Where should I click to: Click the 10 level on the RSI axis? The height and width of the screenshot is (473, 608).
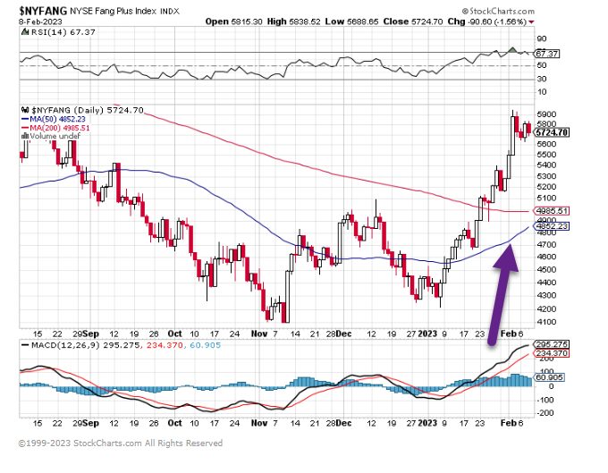(542, 92)
